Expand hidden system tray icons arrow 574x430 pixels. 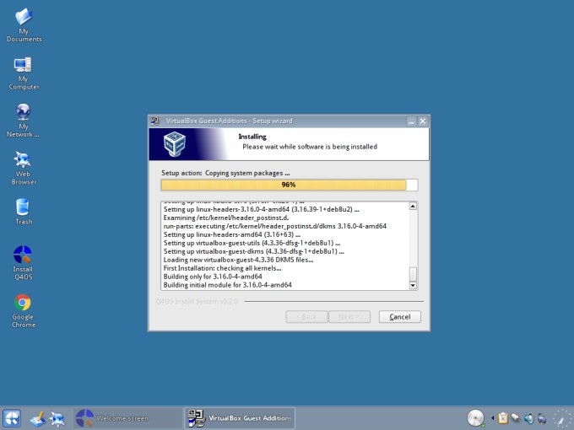tap(493, 418)
